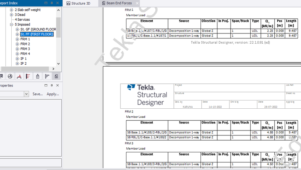Expand the FRM 4 tree node
Screen dimensions: 301x170
(x=17, y=54)
